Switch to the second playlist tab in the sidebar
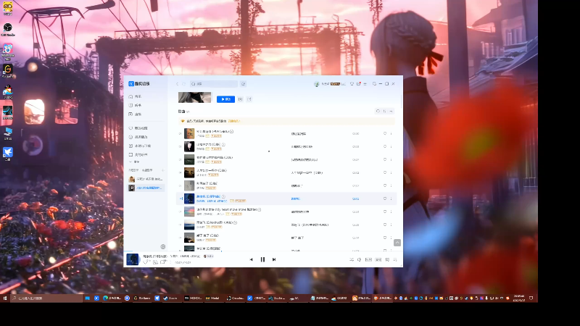 [x=147, y=170]
